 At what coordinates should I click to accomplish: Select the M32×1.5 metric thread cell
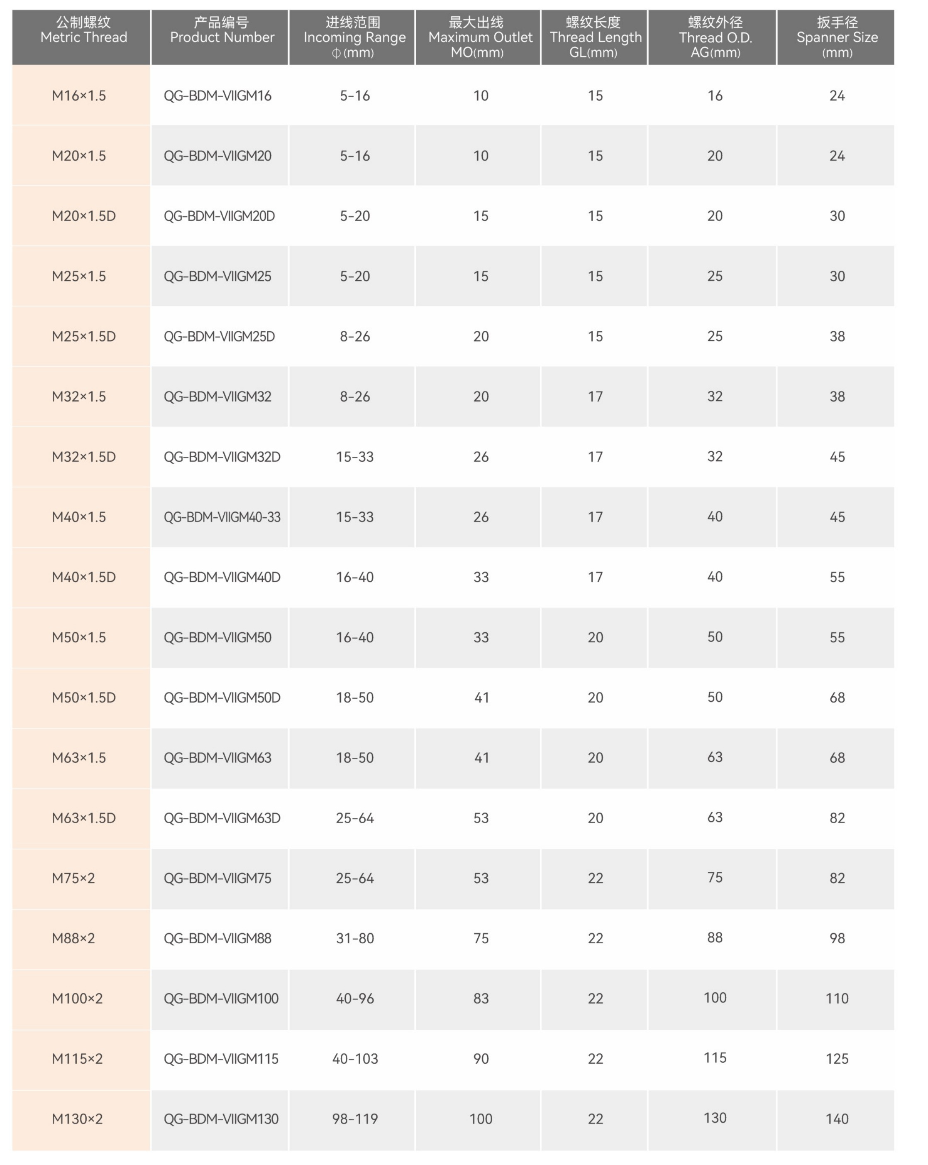(79, 396)
